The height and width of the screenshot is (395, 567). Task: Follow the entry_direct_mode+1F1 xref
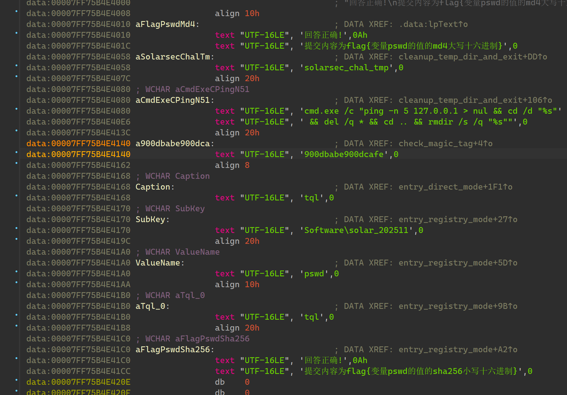(x=455, y=187)
